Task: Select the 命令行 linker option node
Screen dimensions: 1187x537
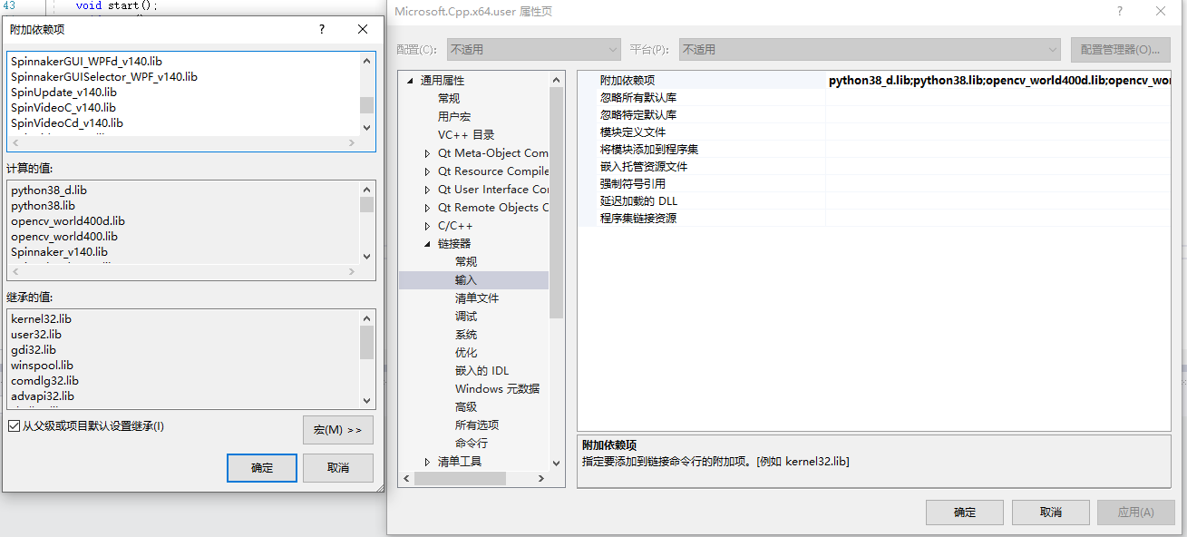Action: pos(471,442)
